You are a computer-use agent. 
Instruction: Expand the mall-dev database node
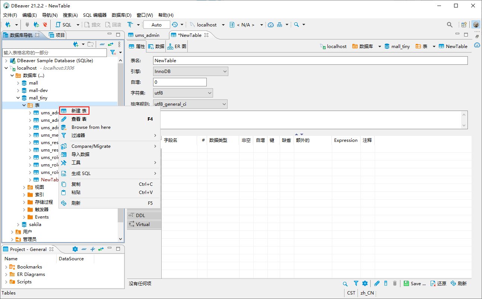[18, 90]
